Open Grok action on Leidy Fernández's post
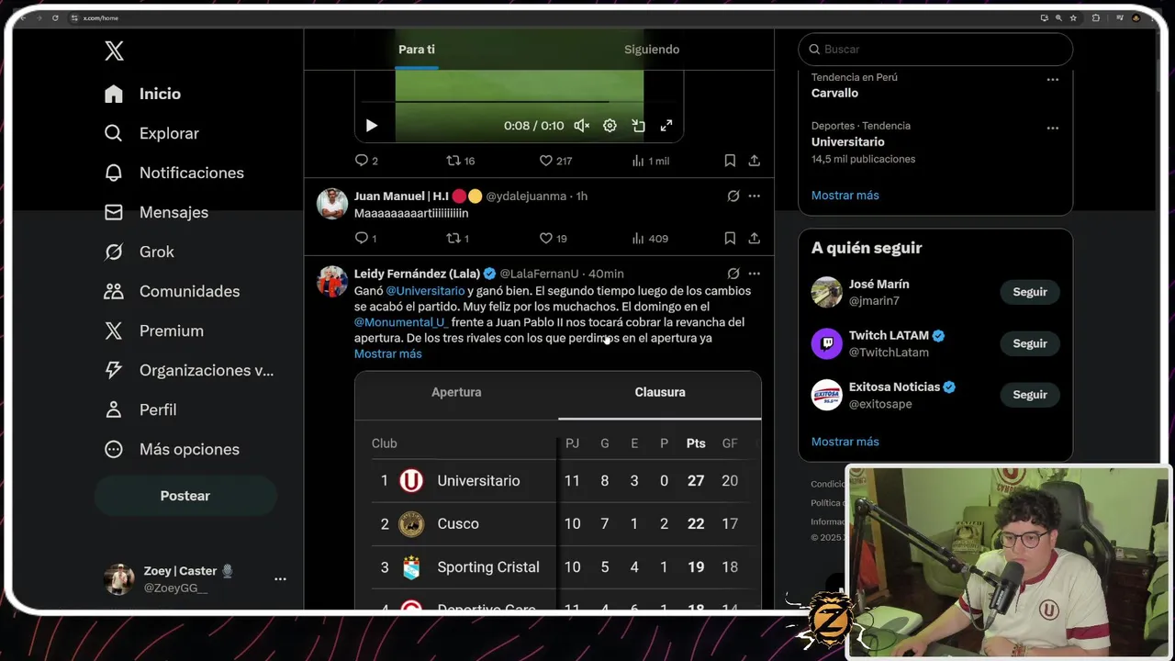1175x661 pixels. tap(733, 274)
